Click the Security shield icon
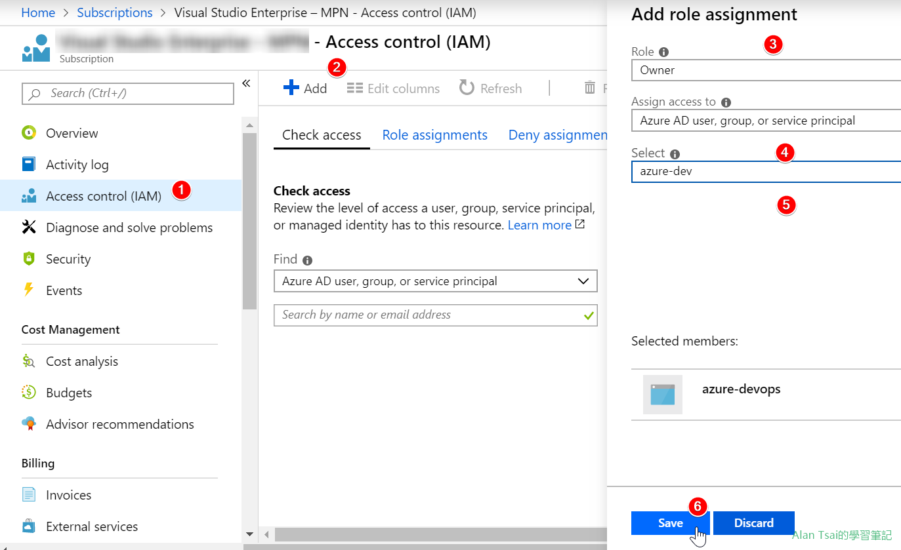 (29, 259)
